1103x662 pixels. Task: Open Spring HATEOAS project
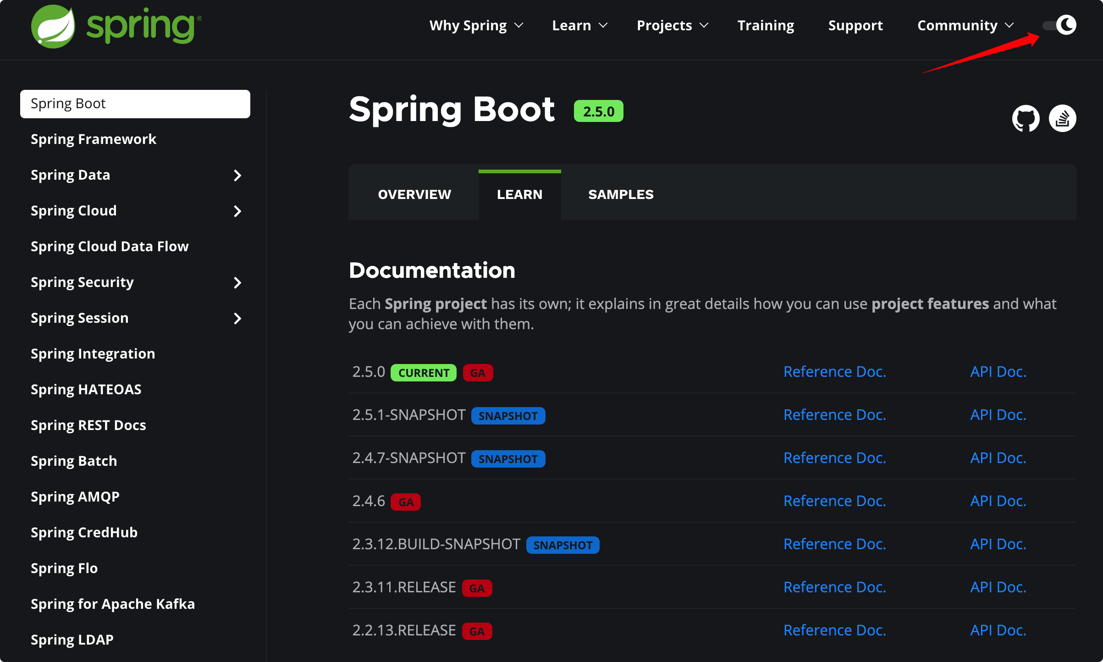click(x=86, y=389)
